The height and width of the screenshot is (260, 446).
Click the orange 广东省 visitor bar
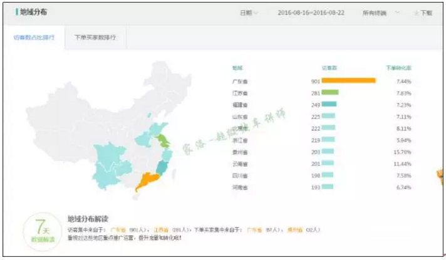pos(349,81)
